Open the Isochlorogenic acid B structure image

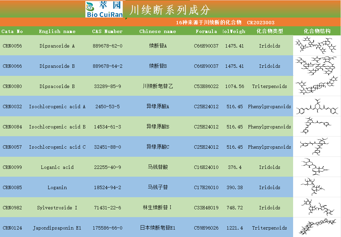[x=316, y=125]
